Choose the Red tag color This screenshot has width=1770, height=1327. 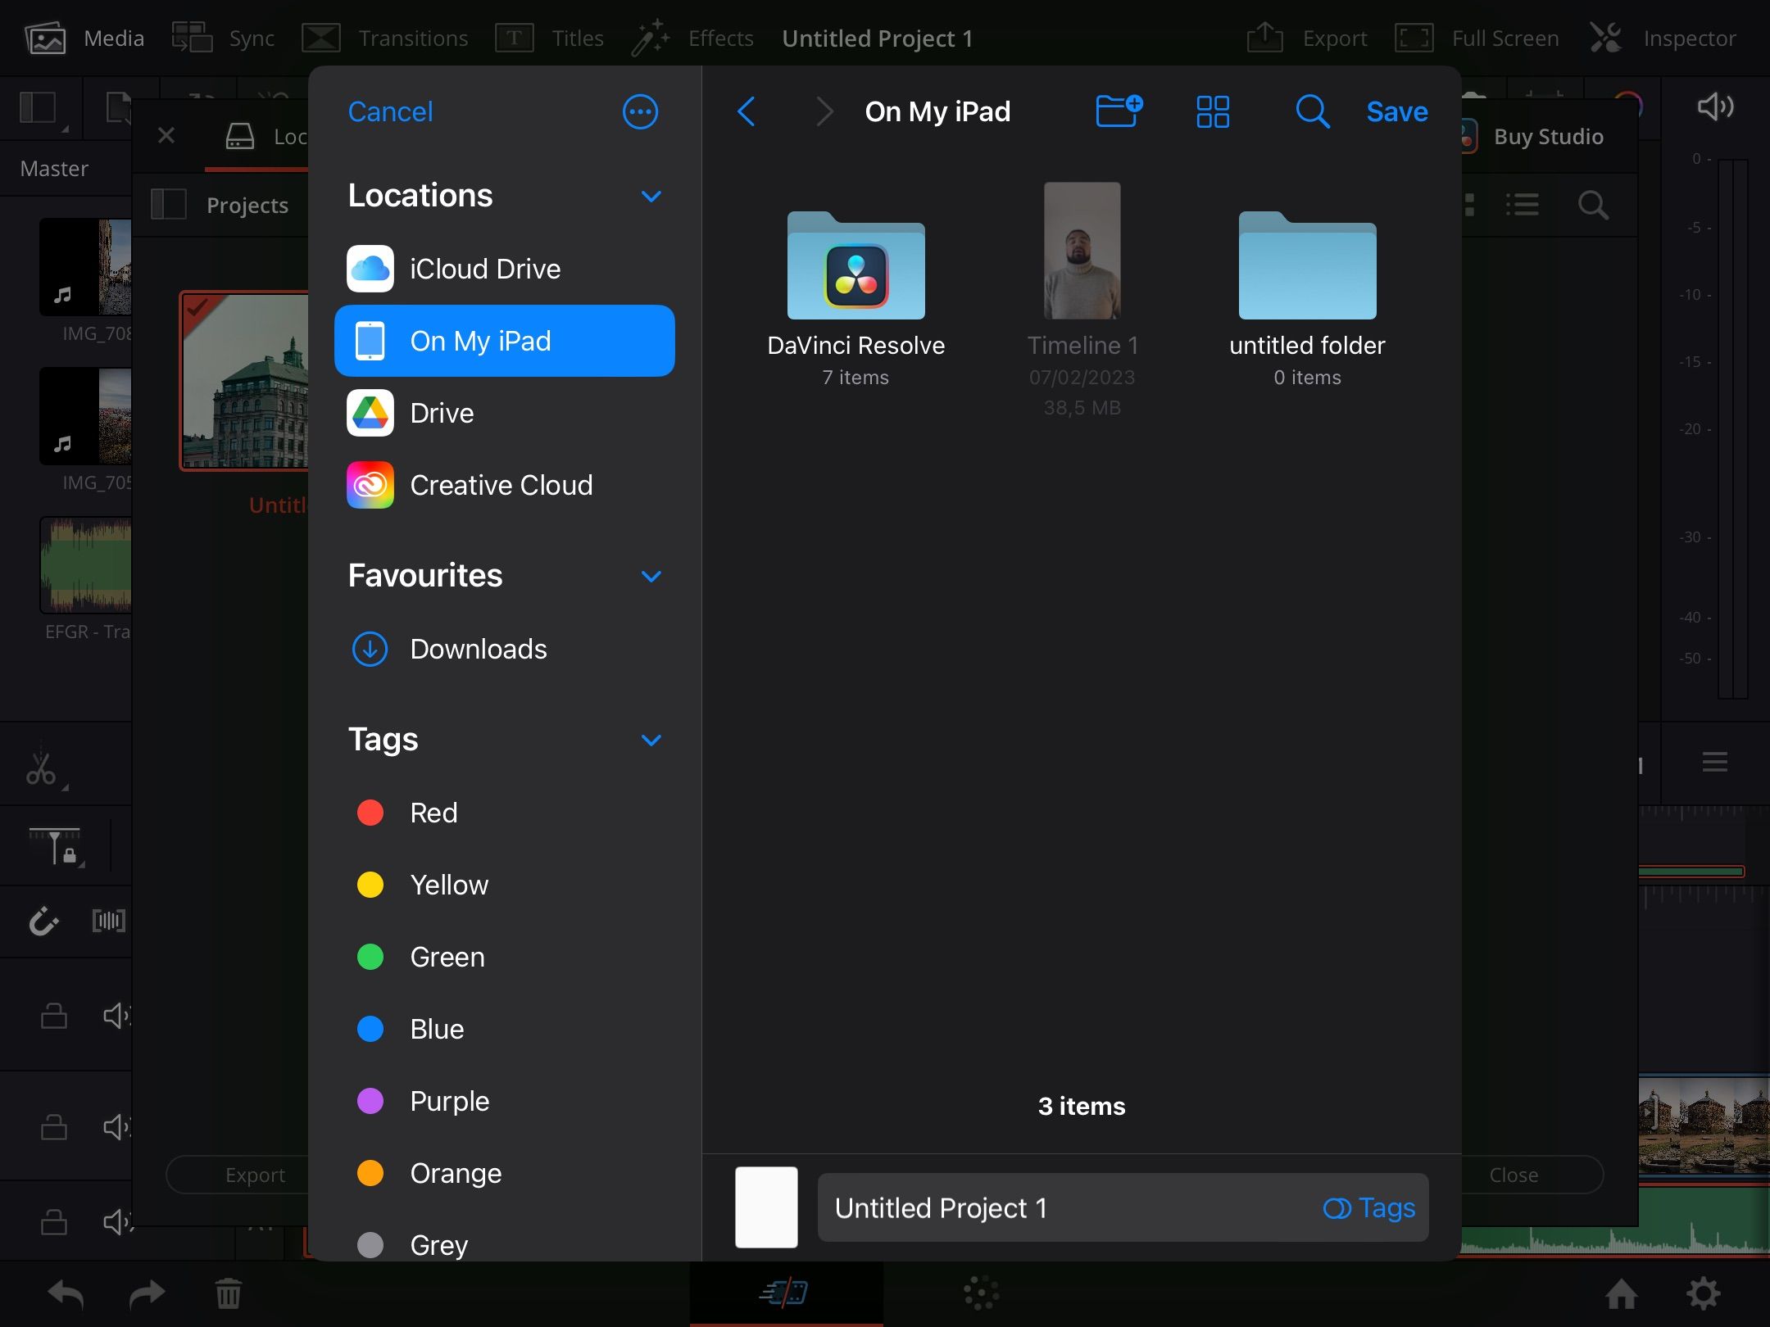433,813
